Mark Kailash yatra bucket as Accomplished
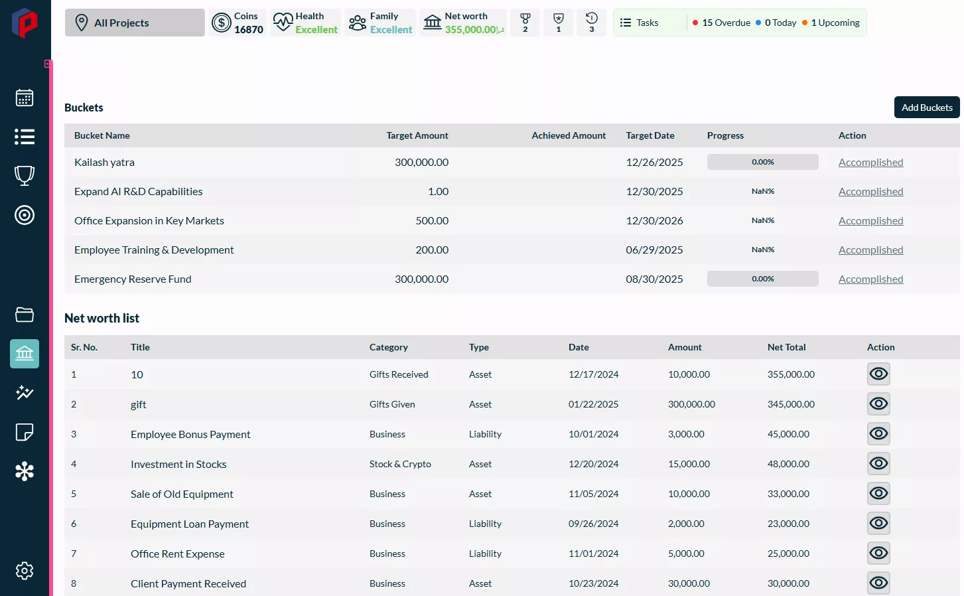Screen dimensions: 964x596 tap(870, 162)
